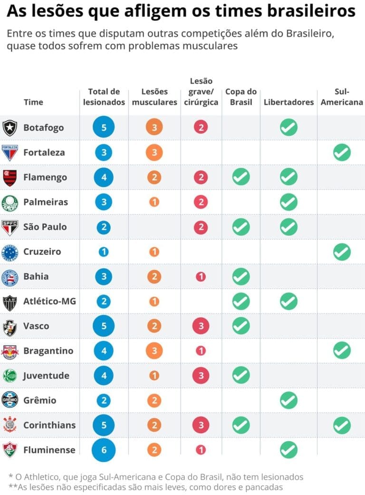Viewport: 365px width, 495px height.
Task: Click the Fluminense team shield
Action: pyautogui.click(x=10, y=450)
